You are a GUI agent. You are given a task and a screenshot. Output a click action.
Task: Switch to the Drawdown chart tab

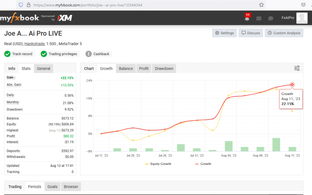point(164,69)
